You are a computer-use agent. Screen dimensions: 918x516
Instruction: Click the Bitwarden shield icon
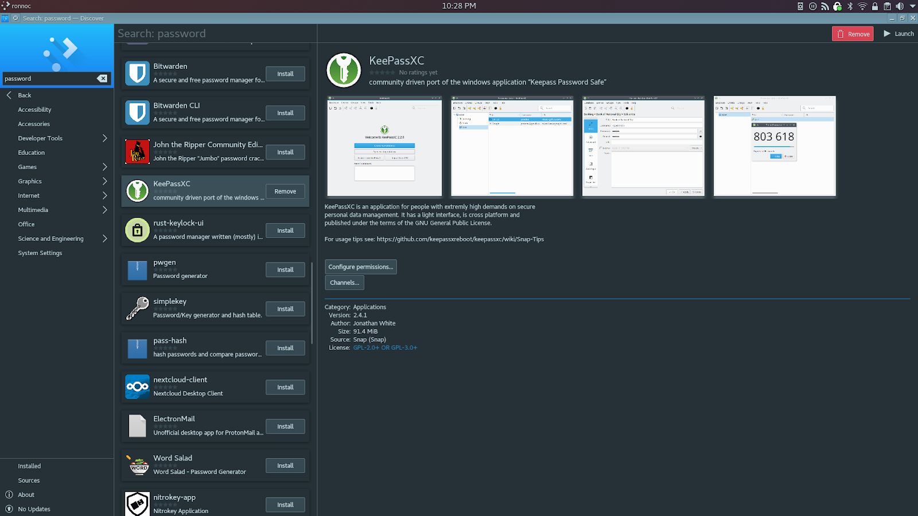(137, 73)
